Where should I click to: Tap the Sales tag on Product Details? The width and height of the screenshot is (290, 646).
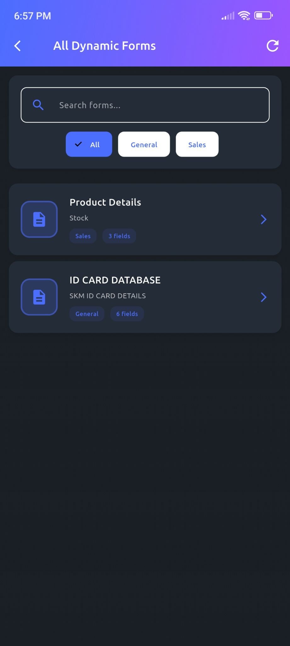(x=83, y=236)
